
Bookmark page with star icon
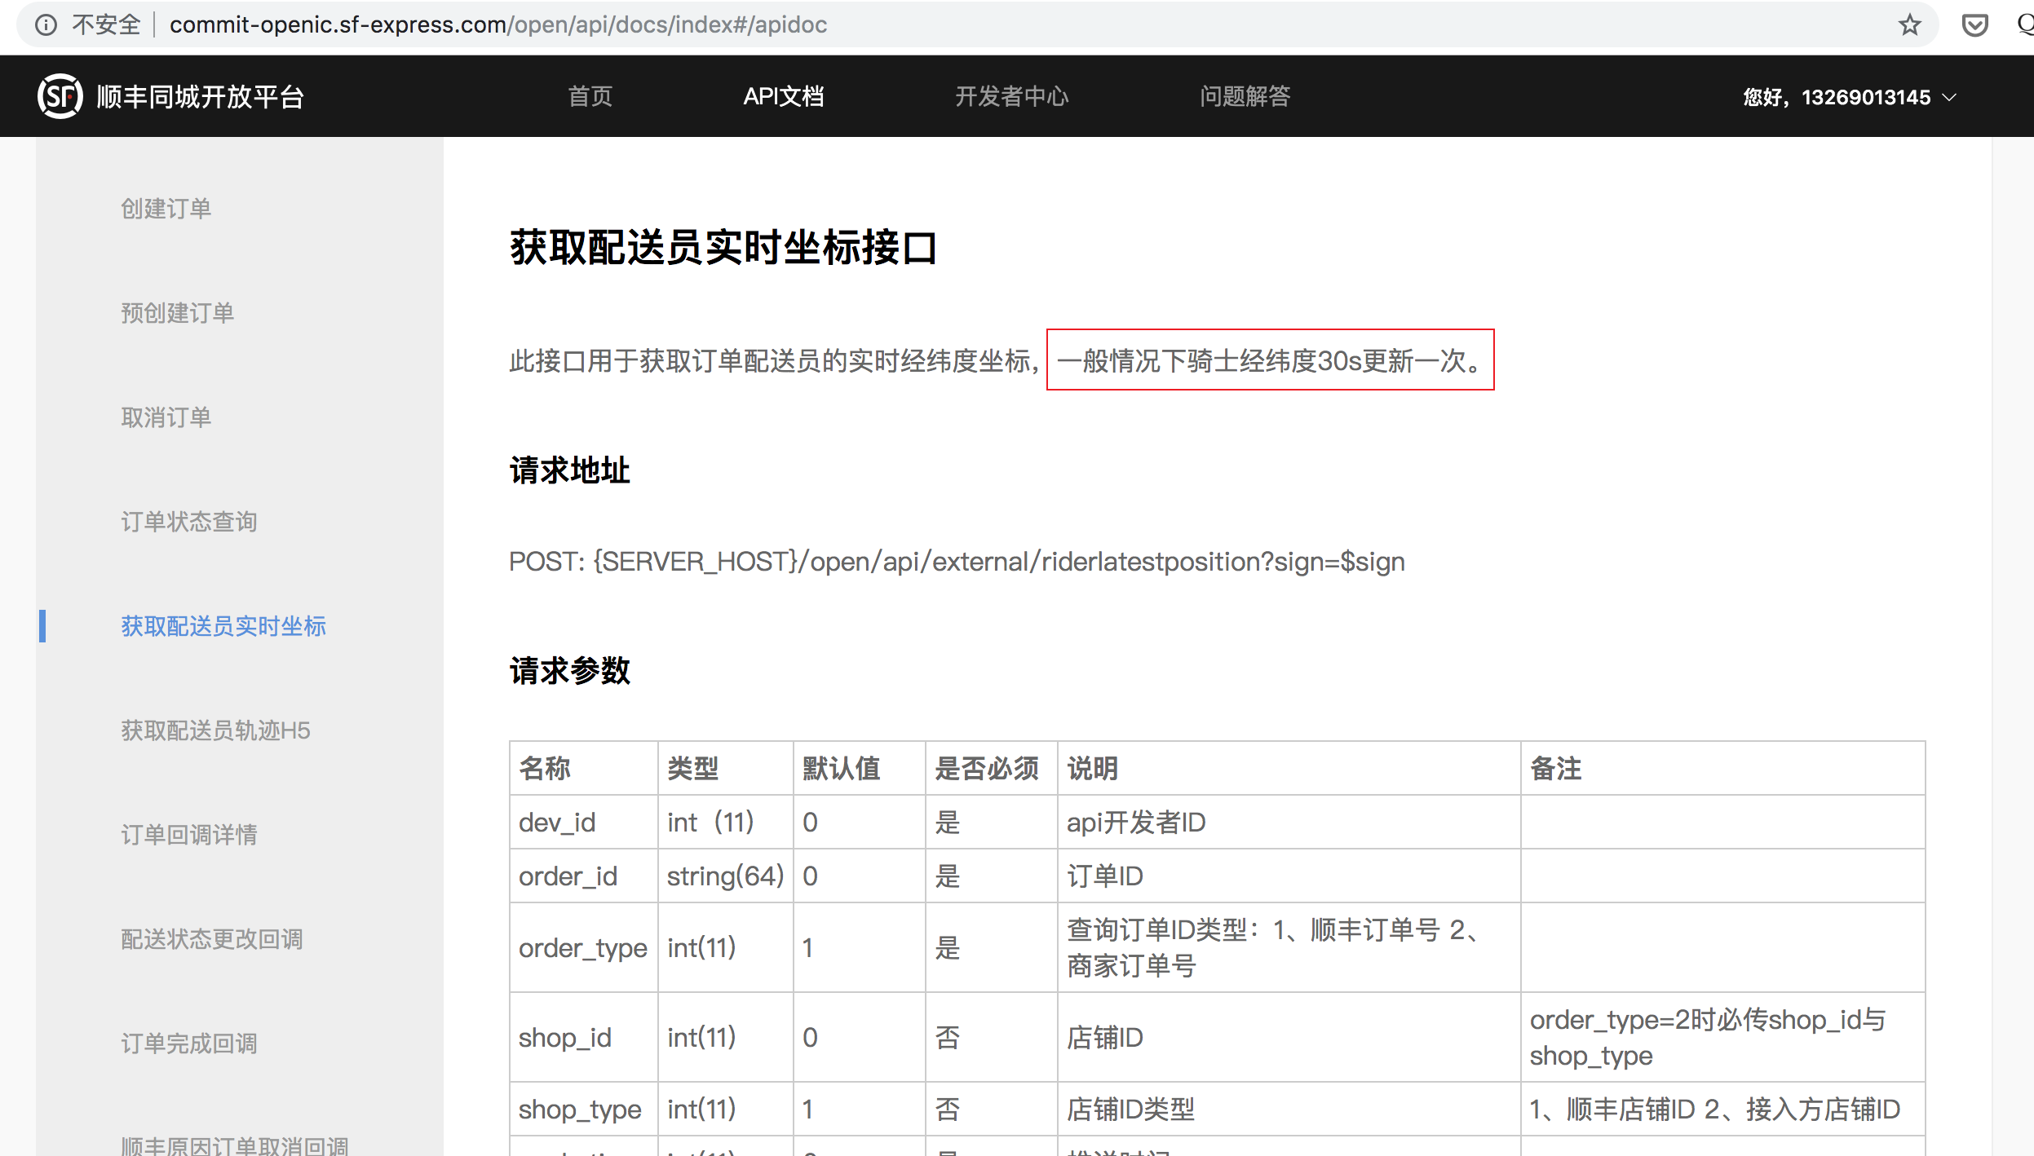1909,25
